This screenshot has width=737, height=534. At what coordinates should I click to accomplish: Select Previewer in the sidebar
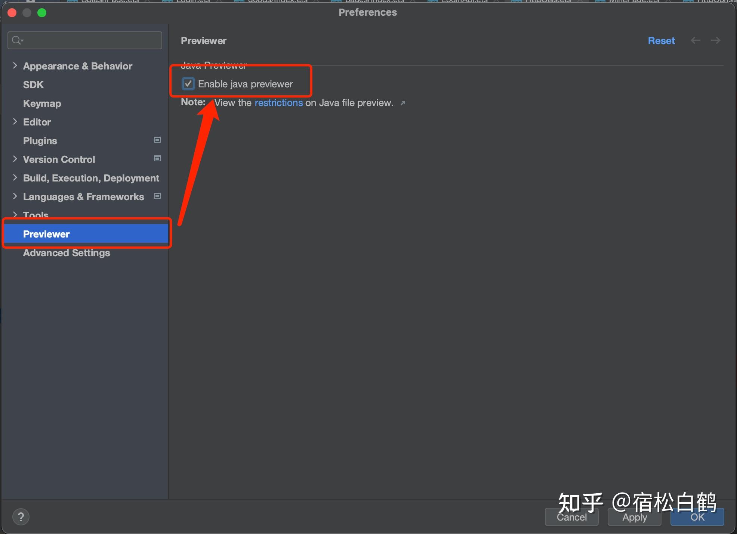[86, 234]
